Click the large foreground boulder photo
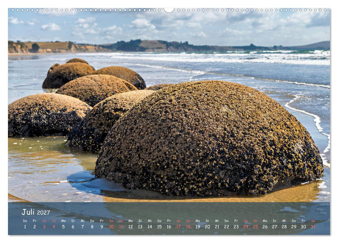The height and width of the screenshot is (243, 338). pos(209,139)
